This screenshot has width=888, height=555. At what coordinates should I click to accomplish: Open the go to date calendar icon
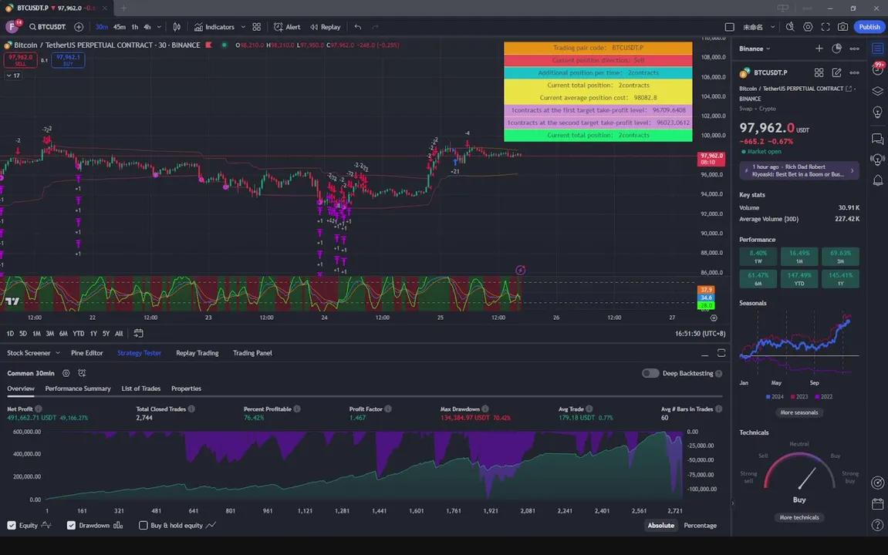(x=138, y=333)
